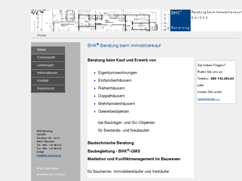
Task: Click the Bautechnische Beratung heading
Action: pyautogui.click(x=111, y=143)
